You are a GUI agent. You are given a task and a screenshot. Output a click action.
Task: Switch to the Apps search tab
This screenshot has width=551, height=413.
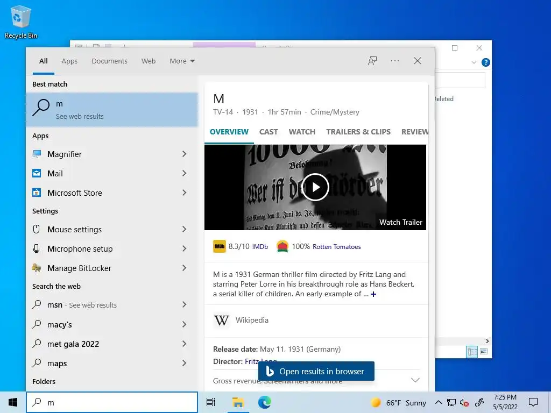[69, 61]
